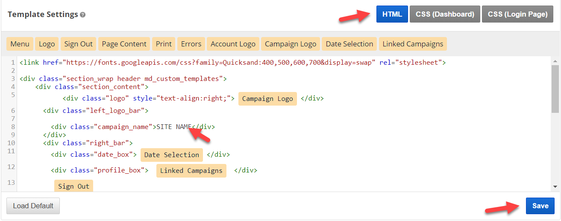Insert Campaign Logo tag from toolbar
The width and height of the screenshot is (561, 221).
[291, 44]
